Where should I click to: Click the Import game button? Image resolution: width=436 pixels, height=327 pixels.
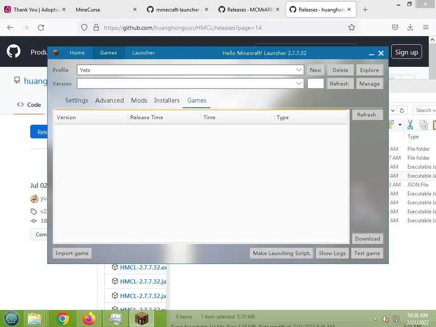point(72,253)
